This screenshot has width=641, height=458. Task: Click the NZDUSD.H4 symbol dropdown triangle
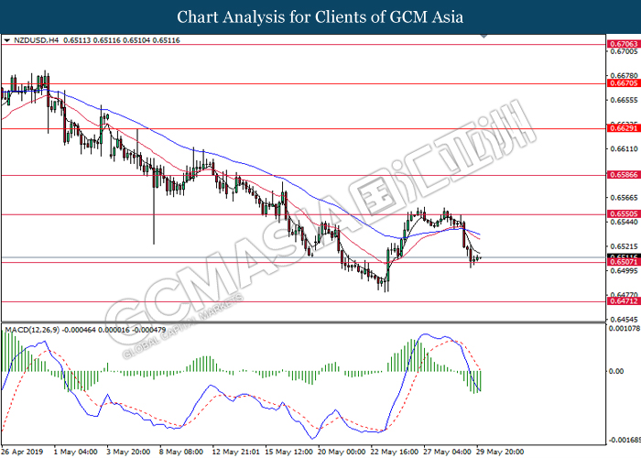pyautogui.click(x=7, y=40)
